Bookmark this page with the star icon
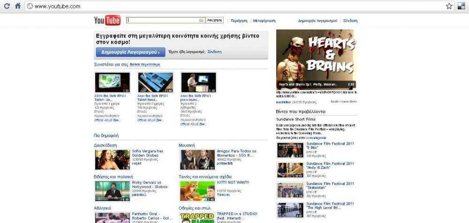 pos(449,6)
